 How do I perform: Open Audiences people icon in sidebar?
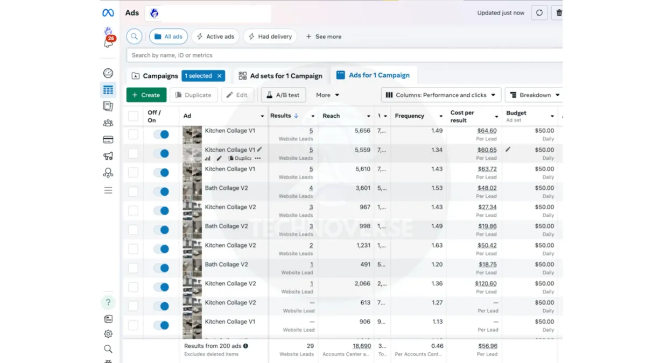tap(108, 123)
